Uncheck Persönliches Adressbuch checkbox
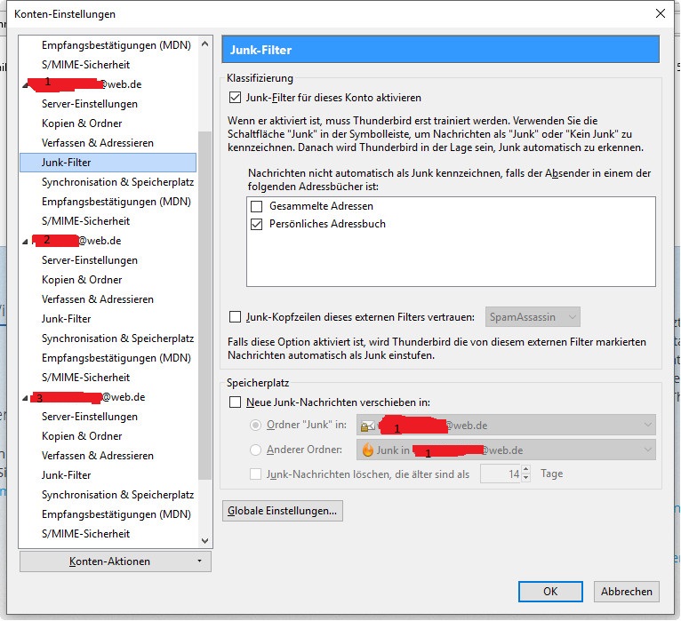Viewport: 681px width, 621px height. [x=257, y=224]
